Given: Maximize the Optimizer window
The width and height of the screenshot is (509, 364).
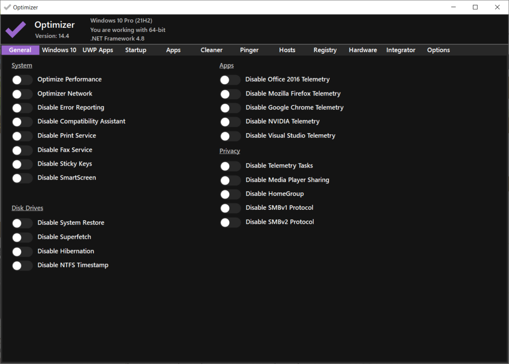Looking at the screenshot, I should pos(475,7).
